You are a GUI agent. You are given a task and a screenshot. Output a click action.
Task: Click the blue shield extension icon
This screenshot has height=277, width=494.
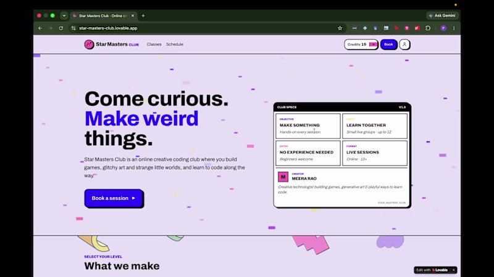[x=375, y=28]
